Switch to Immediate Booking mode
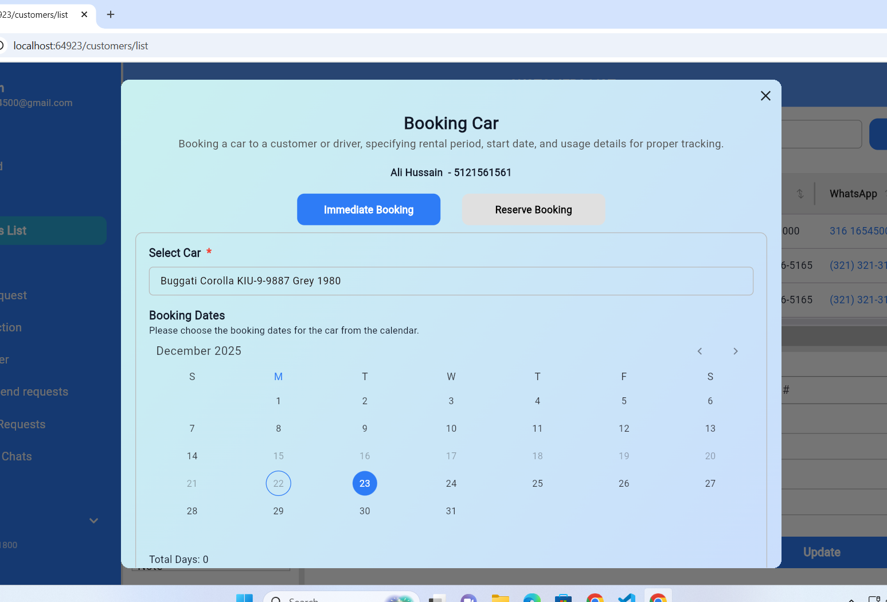Viewport: 887px width, 602px height. click(x=368, y=209)
